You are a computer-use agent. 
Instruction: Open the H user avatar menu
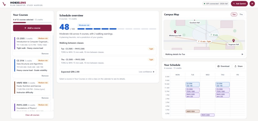(252, 4)
